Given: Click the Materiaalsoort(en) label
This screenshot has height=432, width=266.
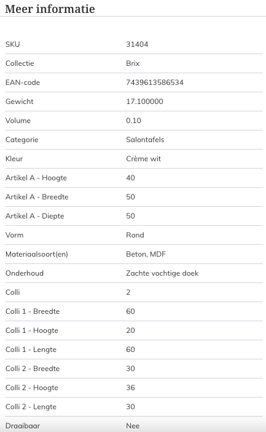Looking at the screenshot, I should pos(37,254).
